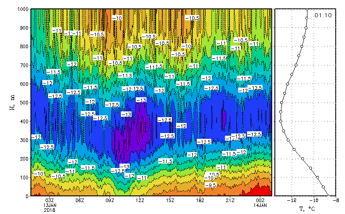Select the 00Z time axis label

[260, 200]
